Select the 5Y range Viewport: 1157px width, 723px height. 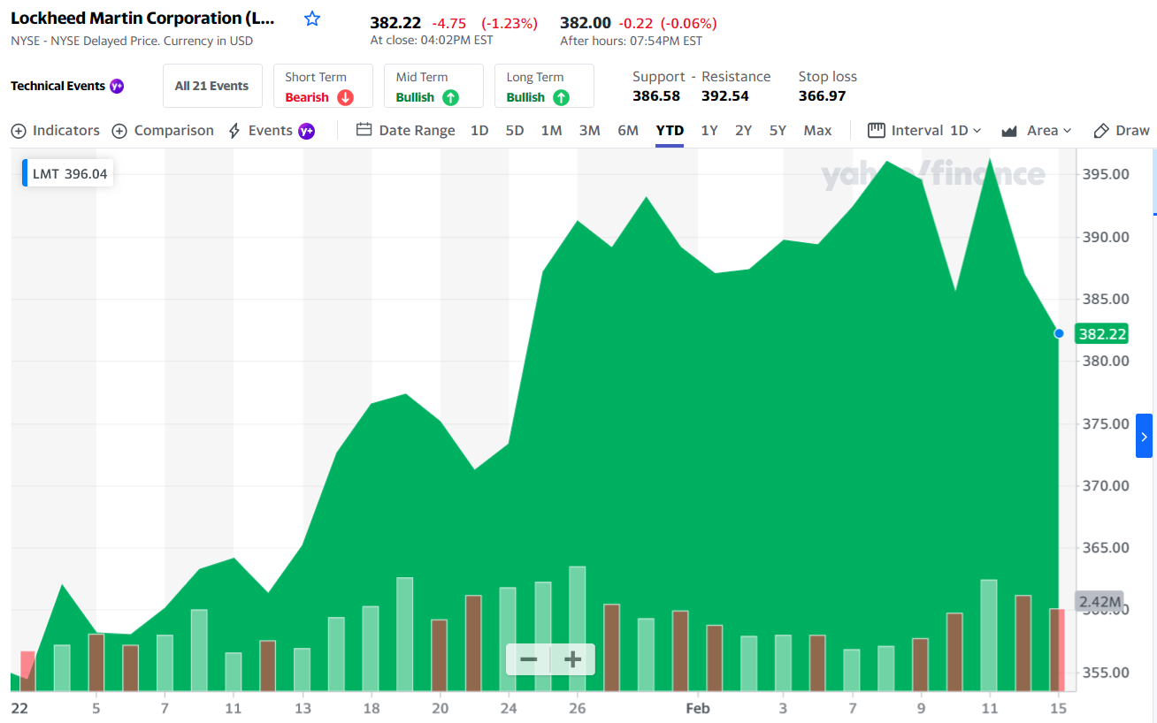pyautogui.click(x=778, y=131)
